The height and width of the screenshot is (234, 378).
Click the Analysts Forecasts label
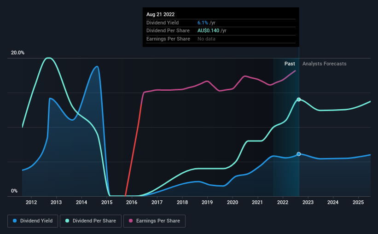point(325,64)
